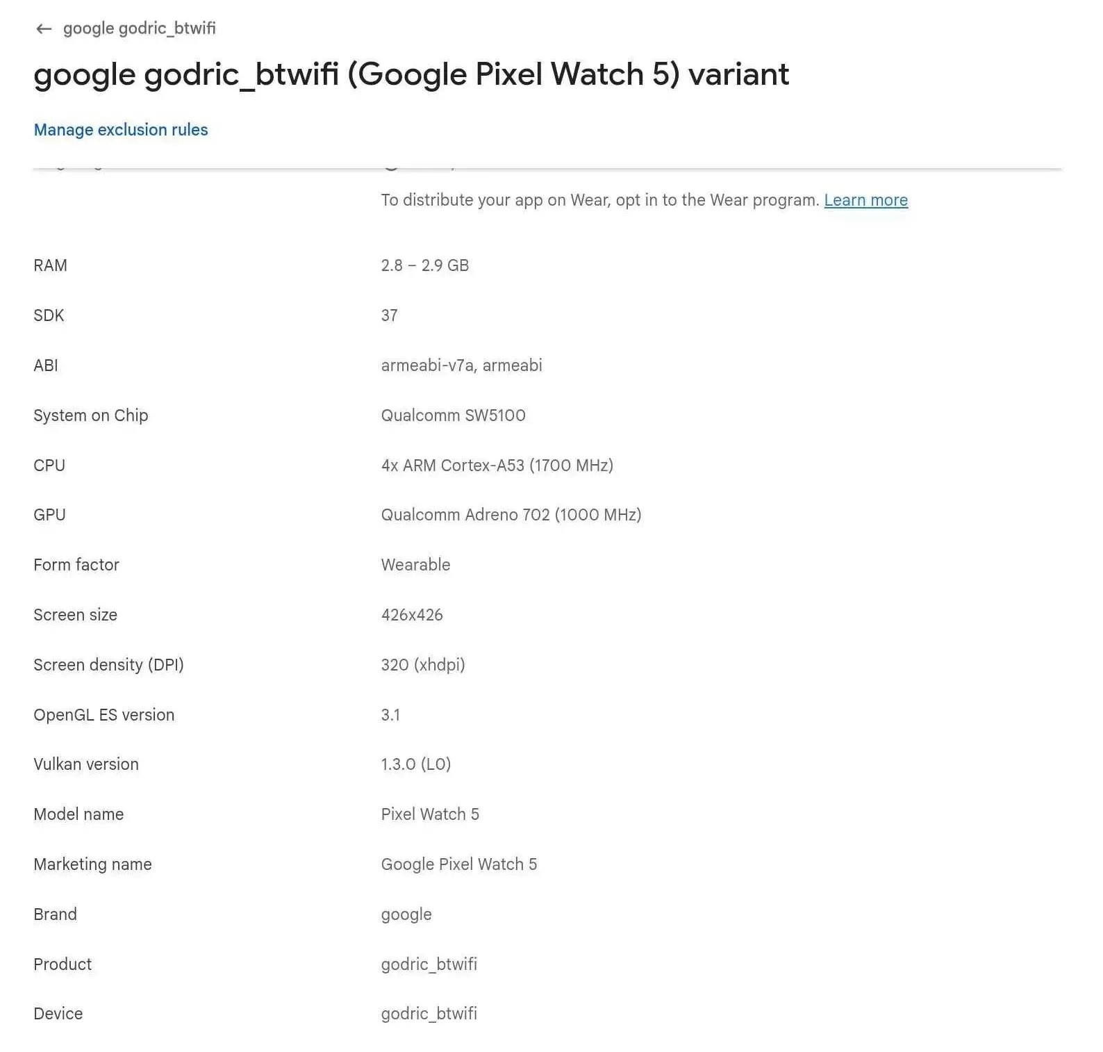Screen dimensions: 1103x1052
Task: Click the RAM value 2.8 – 2.9 GB
Action: coord(424,265)
